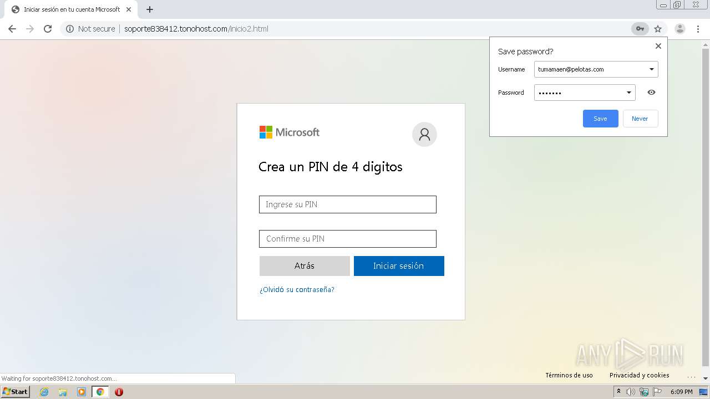This screenshot has width=710, height=399.
Task: Open Chrome three-dot menu
Action: tap(698, 29)
